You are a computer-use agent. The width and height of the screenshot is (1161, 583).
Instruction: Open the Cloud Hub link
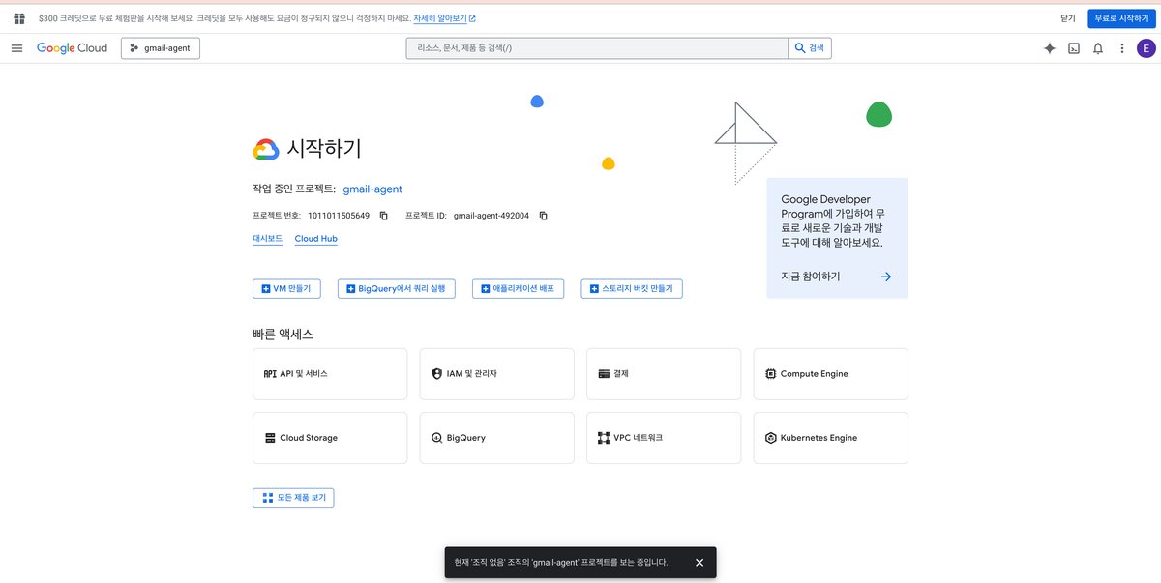(x=315, y=238)
